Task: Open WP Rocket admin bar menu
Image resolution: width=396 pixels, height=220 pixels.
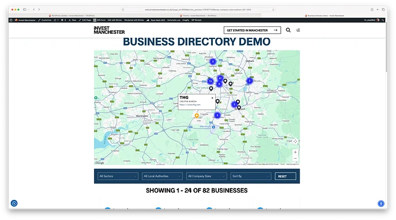Action: tap(196, 20)
